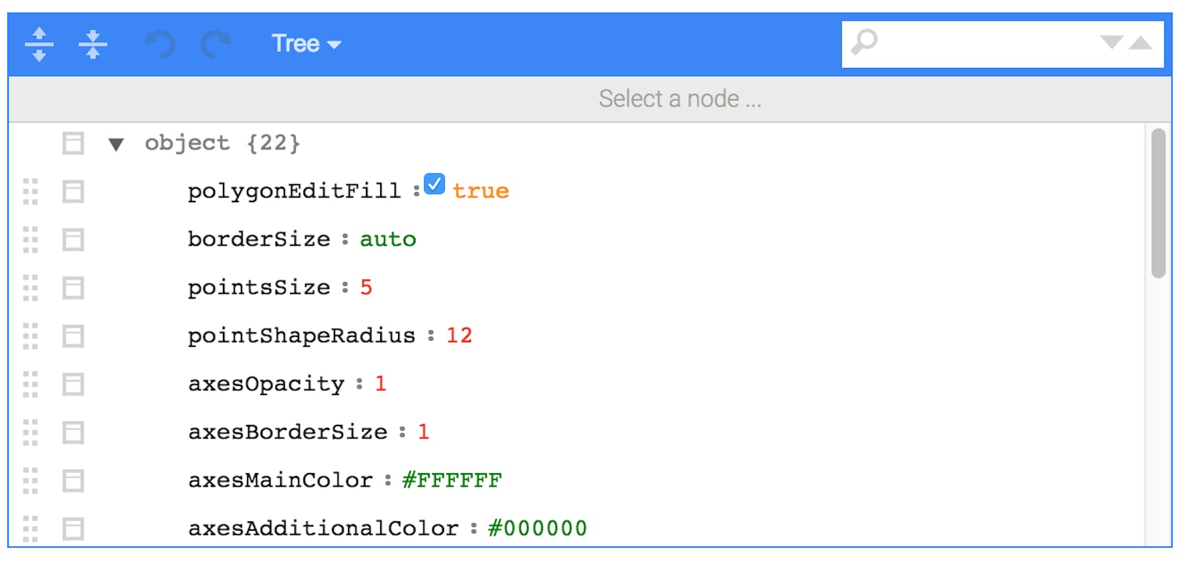Open the actions menu on the object root
Screen dimensions: 1189x564
tap(72, 143)
